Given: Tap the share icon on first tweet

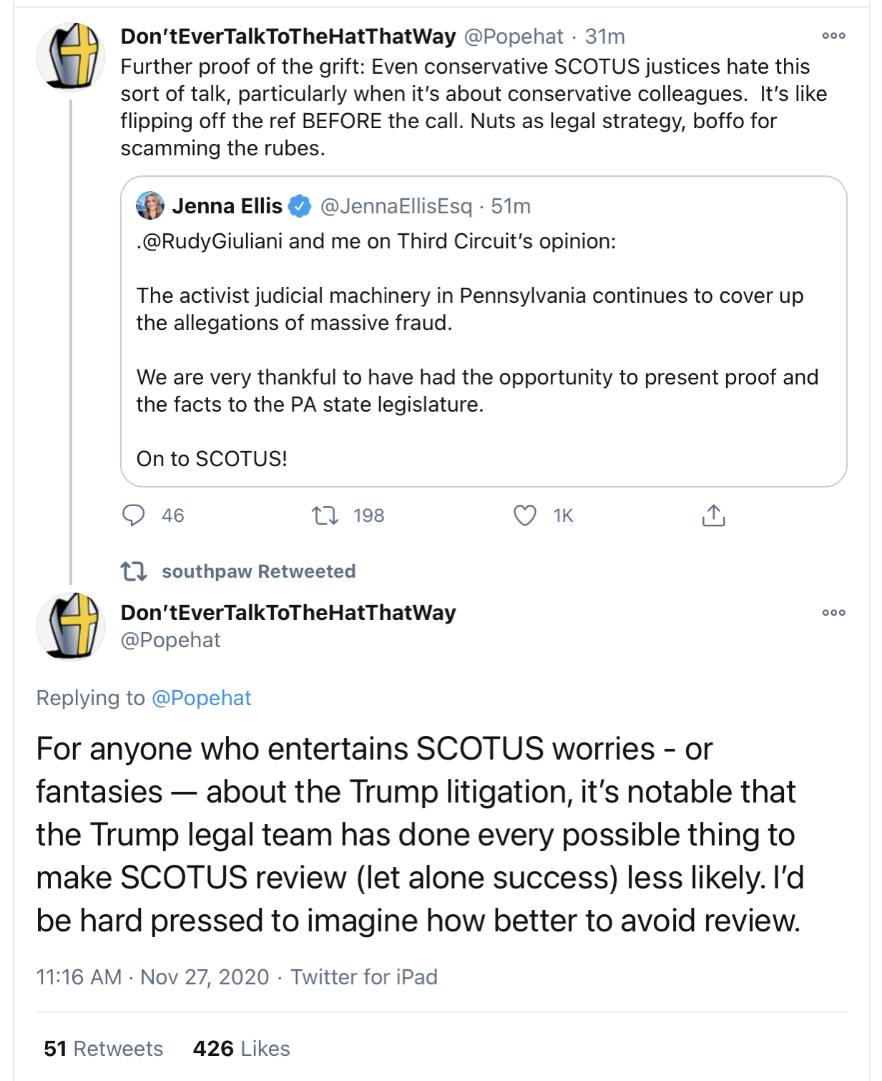Looking at the screenshot, I should (x=713, y=515).
